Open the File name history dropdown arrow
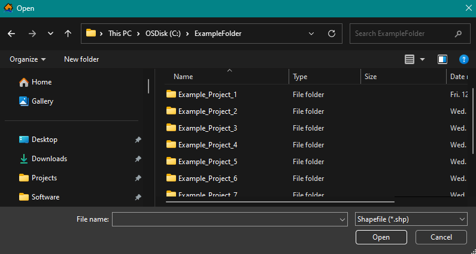476x254 pixels. (x=342, y=219)
